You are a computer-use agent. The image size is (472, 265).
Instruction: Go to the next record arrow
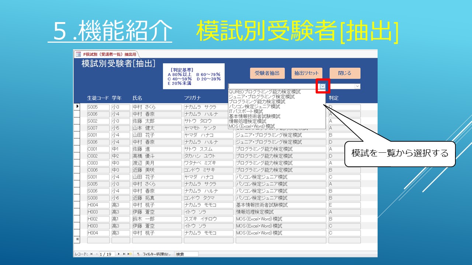119,254
